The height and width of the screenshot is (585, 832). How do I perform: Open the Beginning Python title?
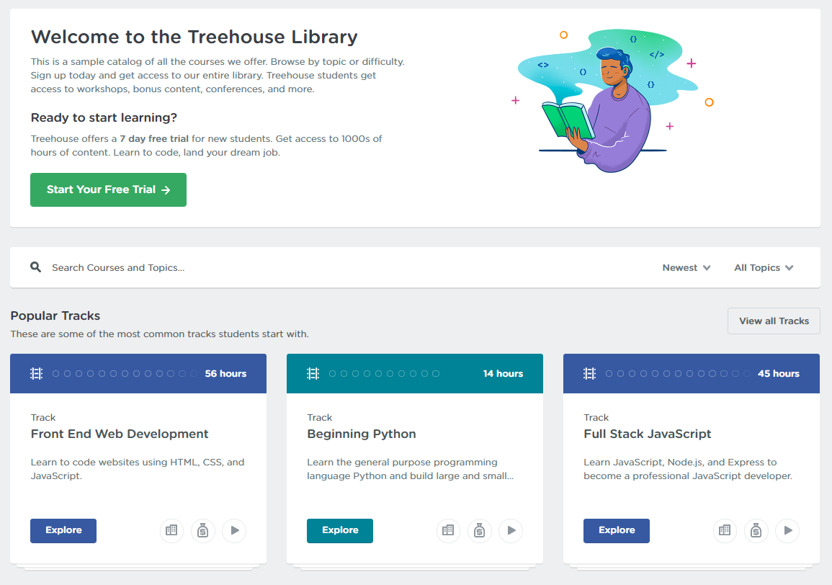[x=362, y=434]
